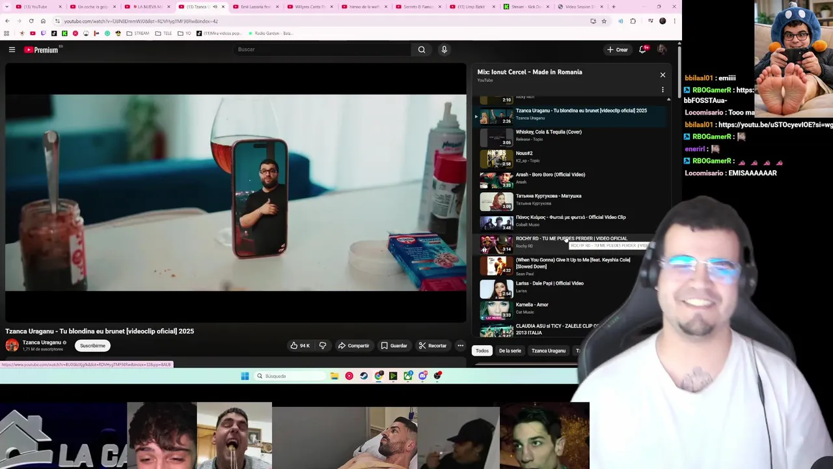The image size is (833, 469).
Task: Switch to Emil Lassaria browser tab
Action: (255, 7)
